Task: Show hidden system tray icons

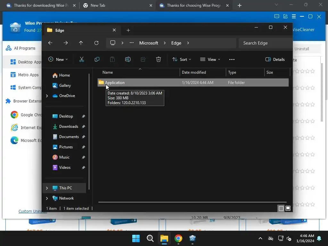Action: point(260,238)
